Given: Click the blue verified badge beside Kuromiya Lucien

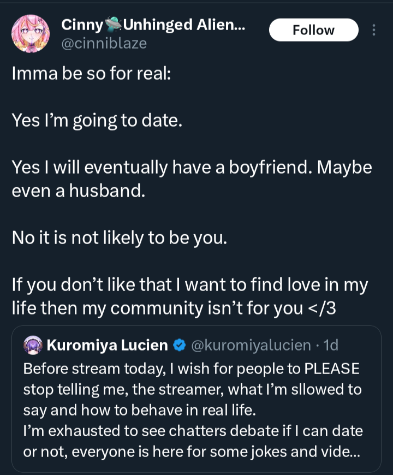Looking at the screenshot, I should coord(179,345).
